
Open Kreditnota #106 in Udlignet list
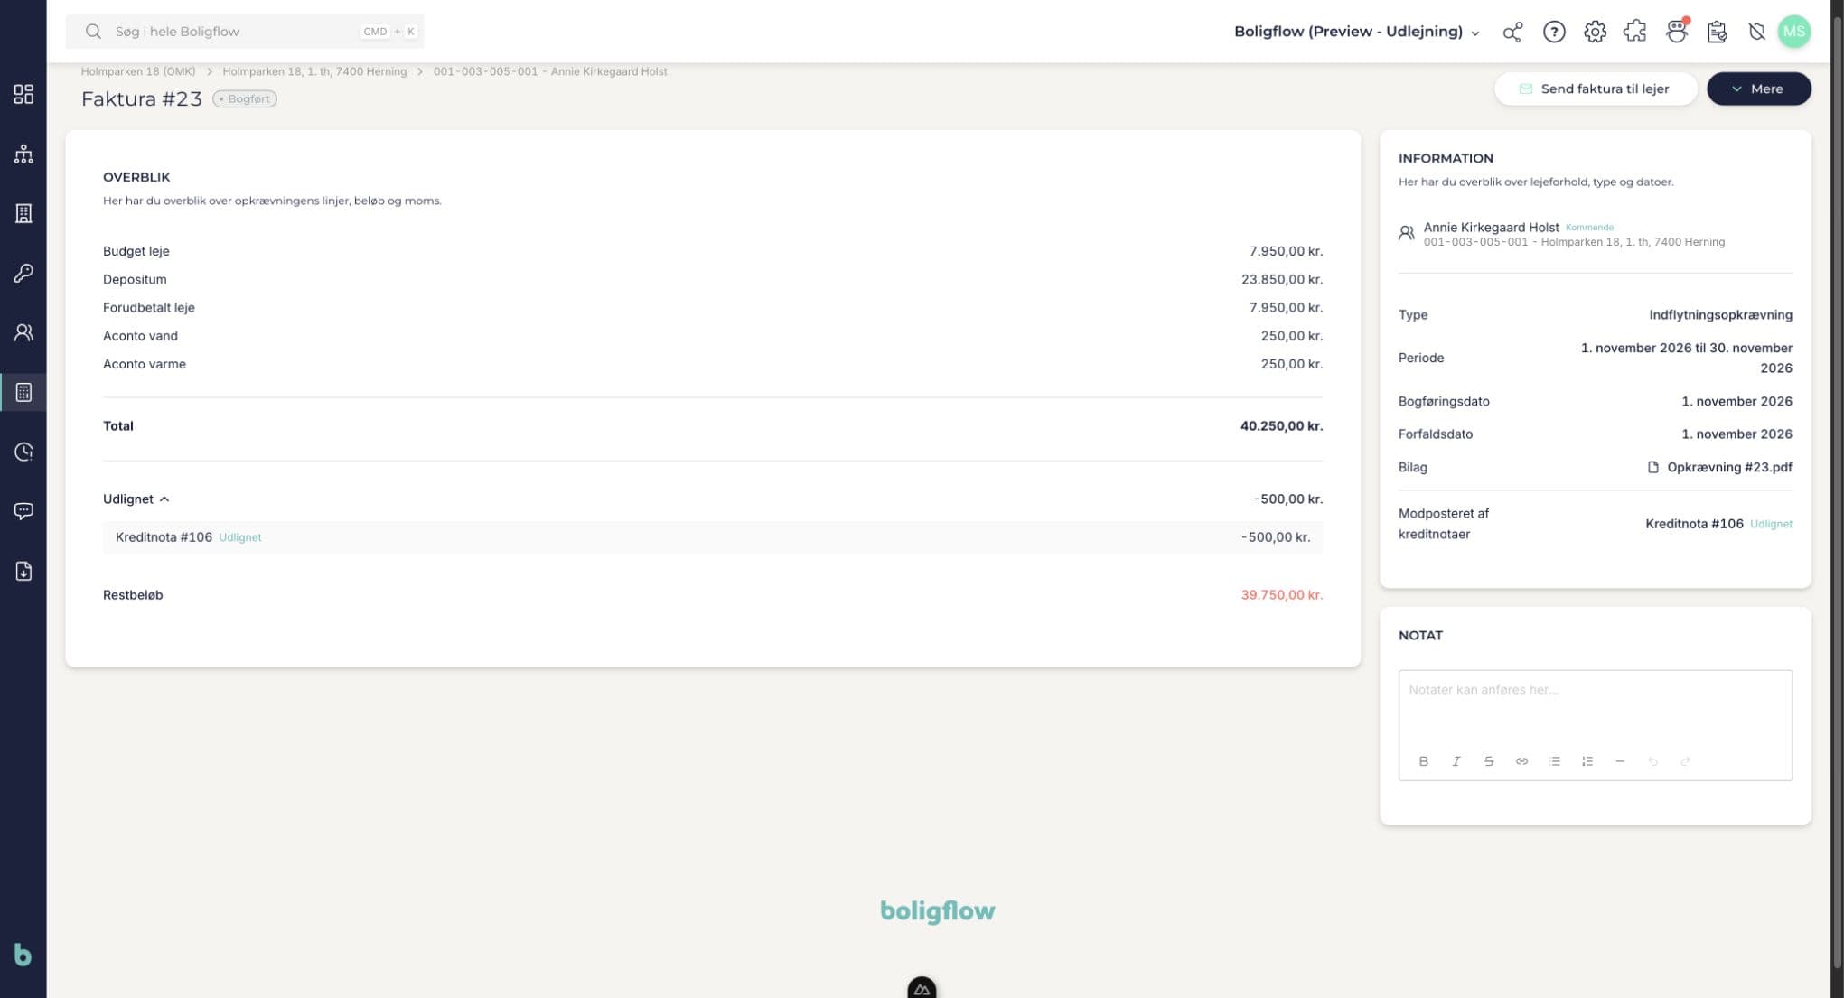point(164,536)
